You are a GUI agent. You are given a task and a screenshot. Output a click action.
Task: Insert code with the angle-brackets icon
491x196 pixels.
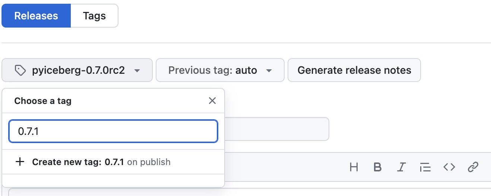(449, 167)
